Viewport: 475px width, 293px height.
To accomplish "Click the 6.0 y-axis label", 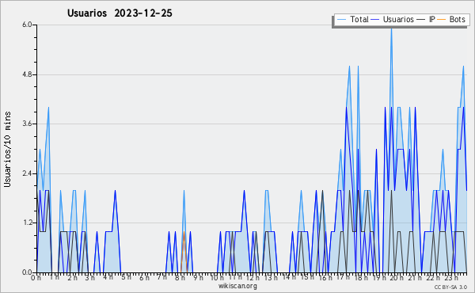I will click(27, 25).
